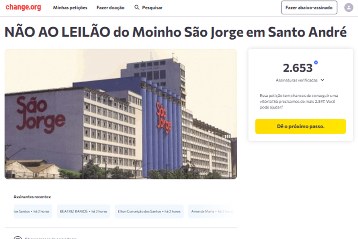Open the Moinho São Jorge building photo
The image size is (358, 239).
120,114
